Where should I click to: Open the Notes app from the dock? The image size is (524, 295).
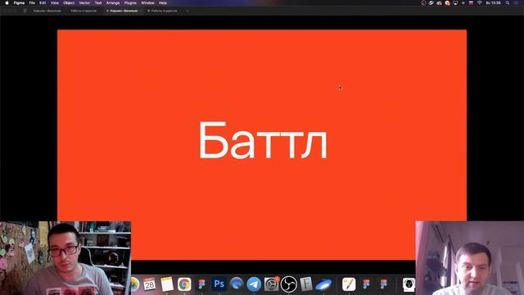point(167,284)
